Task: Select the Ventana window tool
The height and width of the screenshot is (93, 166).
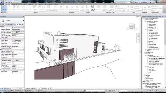Action: 18,8
